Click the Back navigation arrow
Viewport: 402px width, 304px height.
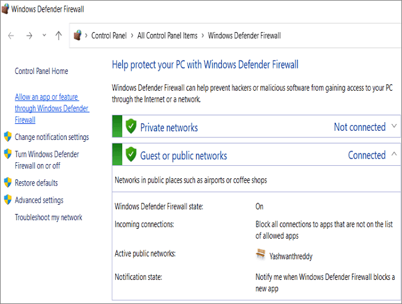(x=11, y=36)
